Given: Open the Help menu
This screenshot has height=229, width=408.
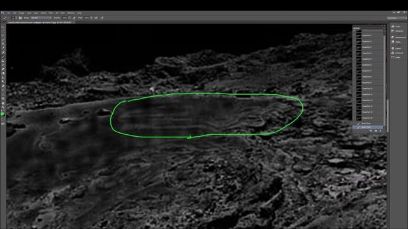Looking at the screenshot, I should [79, 13].
